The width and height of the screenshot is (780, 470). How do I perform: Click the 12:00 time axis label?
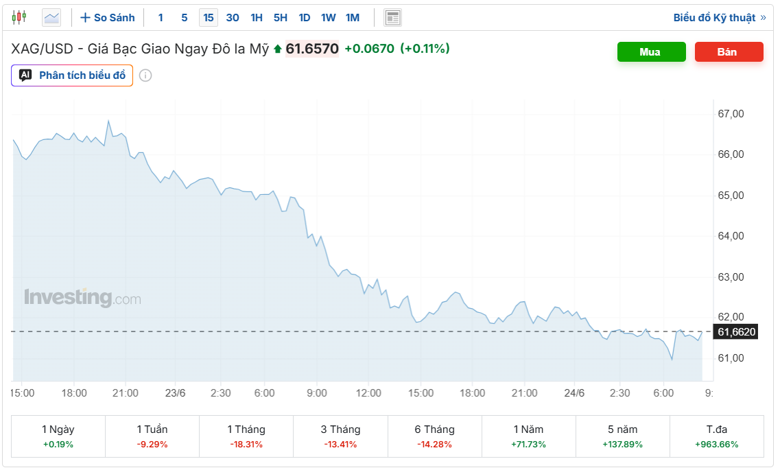click(x=368, y=393)
